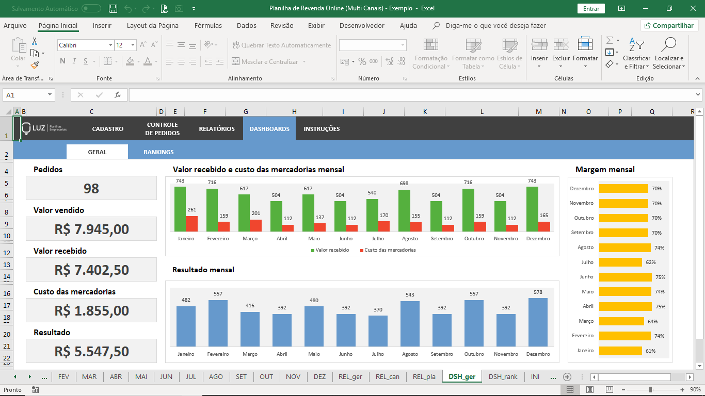Add a new sheet with plus button

click(x=567, y=377)
